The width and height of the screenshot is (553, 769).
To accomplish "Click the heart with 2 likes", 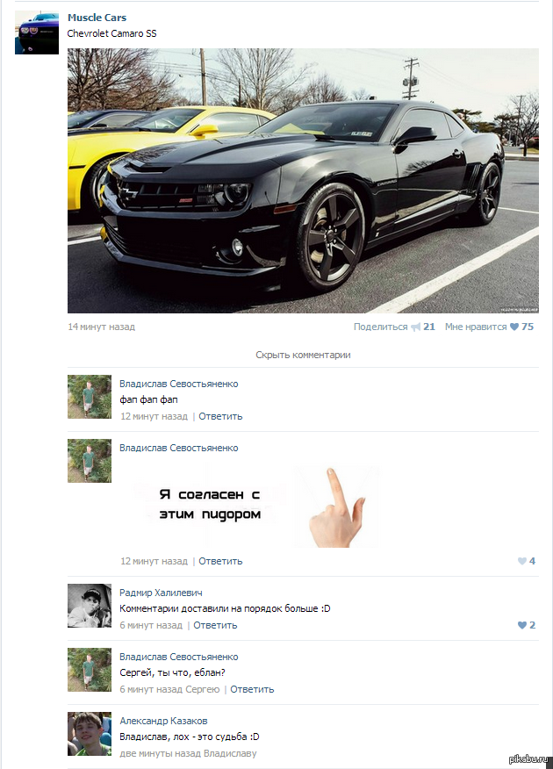I will (522, 625).
